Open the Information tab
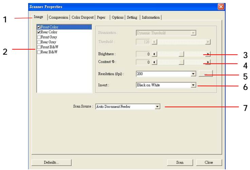Screen dimensions: 250x170 pos(151,17)
